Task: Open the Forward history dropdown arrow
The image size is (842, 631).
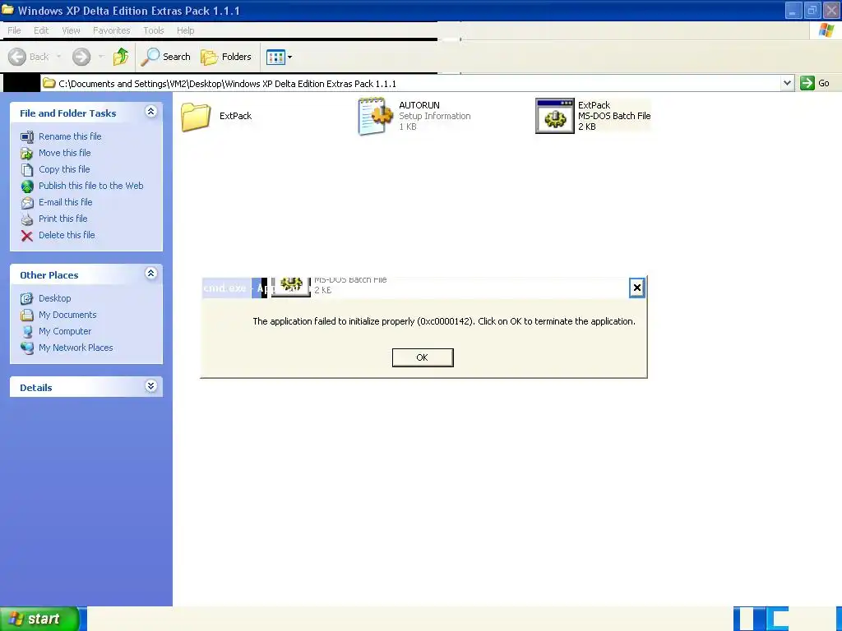Action: coord(101,57)
